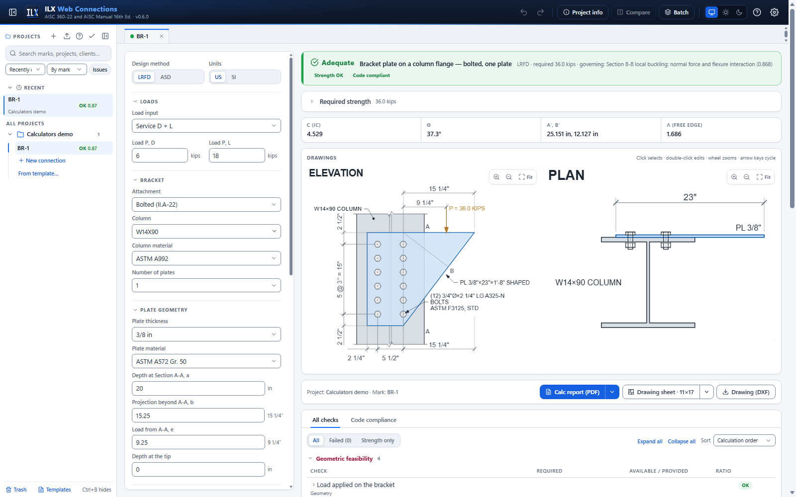The image size is (796, 497).
Task: Click the undo arrow icon
Action: click(x=524, y=12)
